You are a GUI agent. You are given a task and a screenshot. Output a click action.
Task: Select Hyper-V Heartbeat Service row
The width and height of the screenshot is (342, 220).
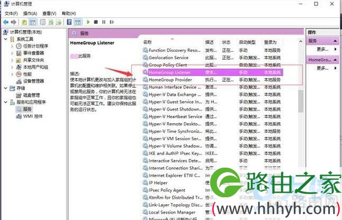(212, 116)
